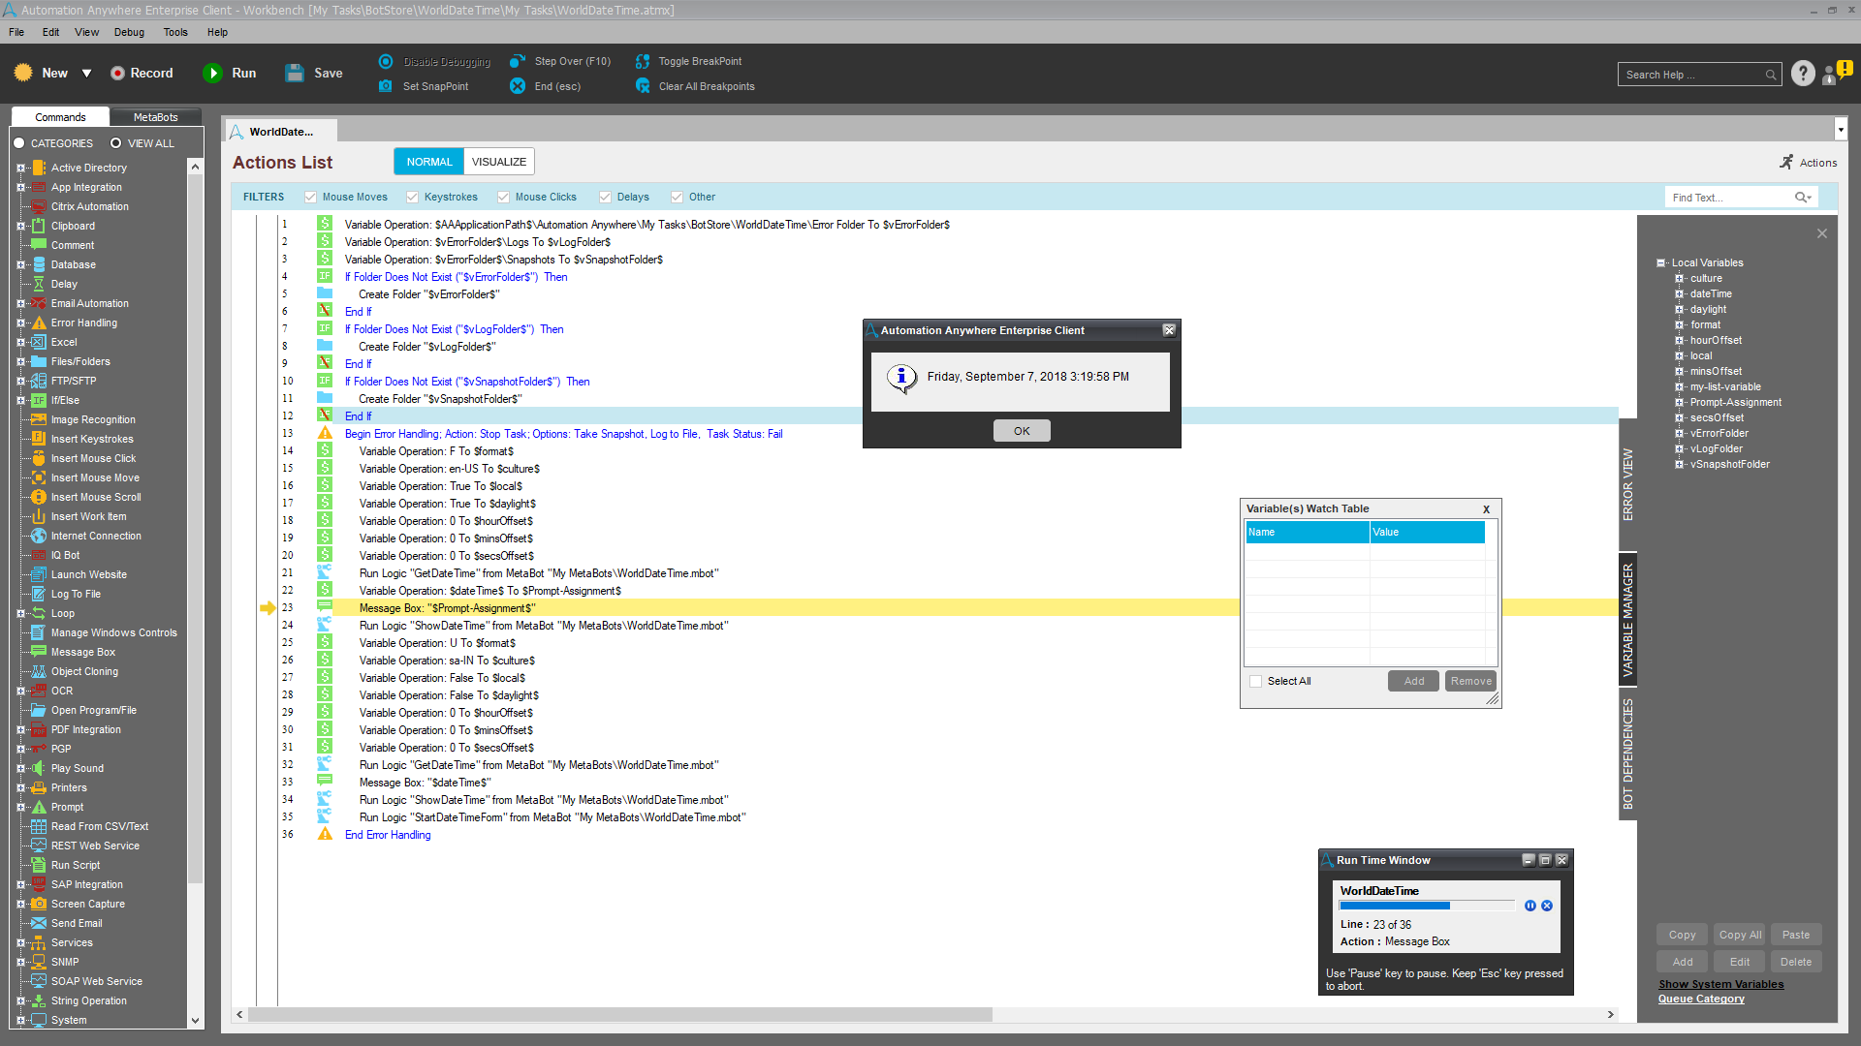Expand the Excel command category
The image size is (1861, 1046).
click(20, 343)
